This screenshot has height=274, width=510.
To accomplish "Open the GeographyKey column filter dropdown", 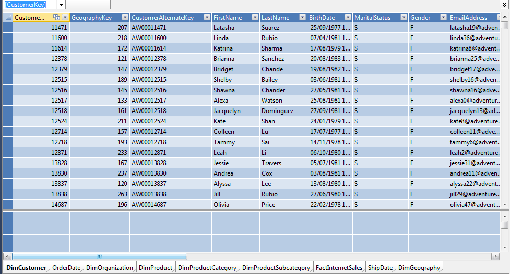I will pyautogui.click(x=123, y=17).
